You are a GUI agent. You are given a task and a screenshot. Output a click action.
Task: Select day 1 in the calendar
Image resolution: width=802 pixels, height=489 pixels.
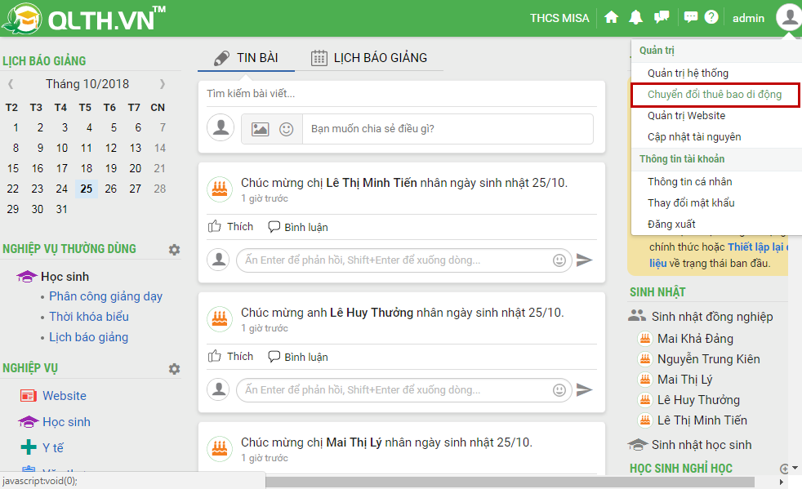coord(16,127)
